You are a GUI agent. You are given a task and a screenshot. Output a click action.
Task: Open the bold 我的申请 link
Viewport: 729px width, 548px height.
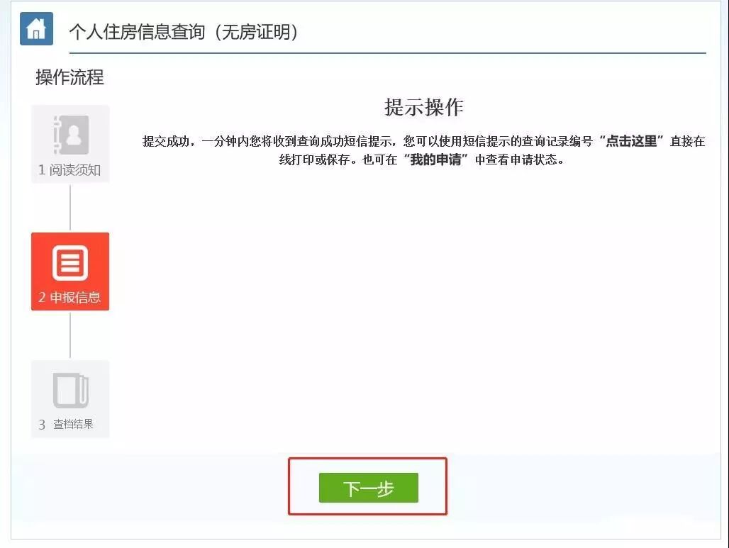click(435, 160)
